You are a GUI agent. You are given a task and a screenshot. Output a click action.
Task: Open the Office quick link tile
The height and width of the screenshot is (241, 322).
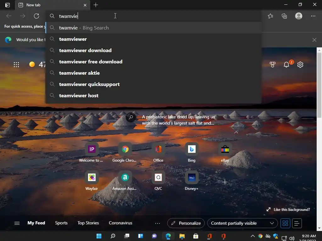tap(158, 153)
